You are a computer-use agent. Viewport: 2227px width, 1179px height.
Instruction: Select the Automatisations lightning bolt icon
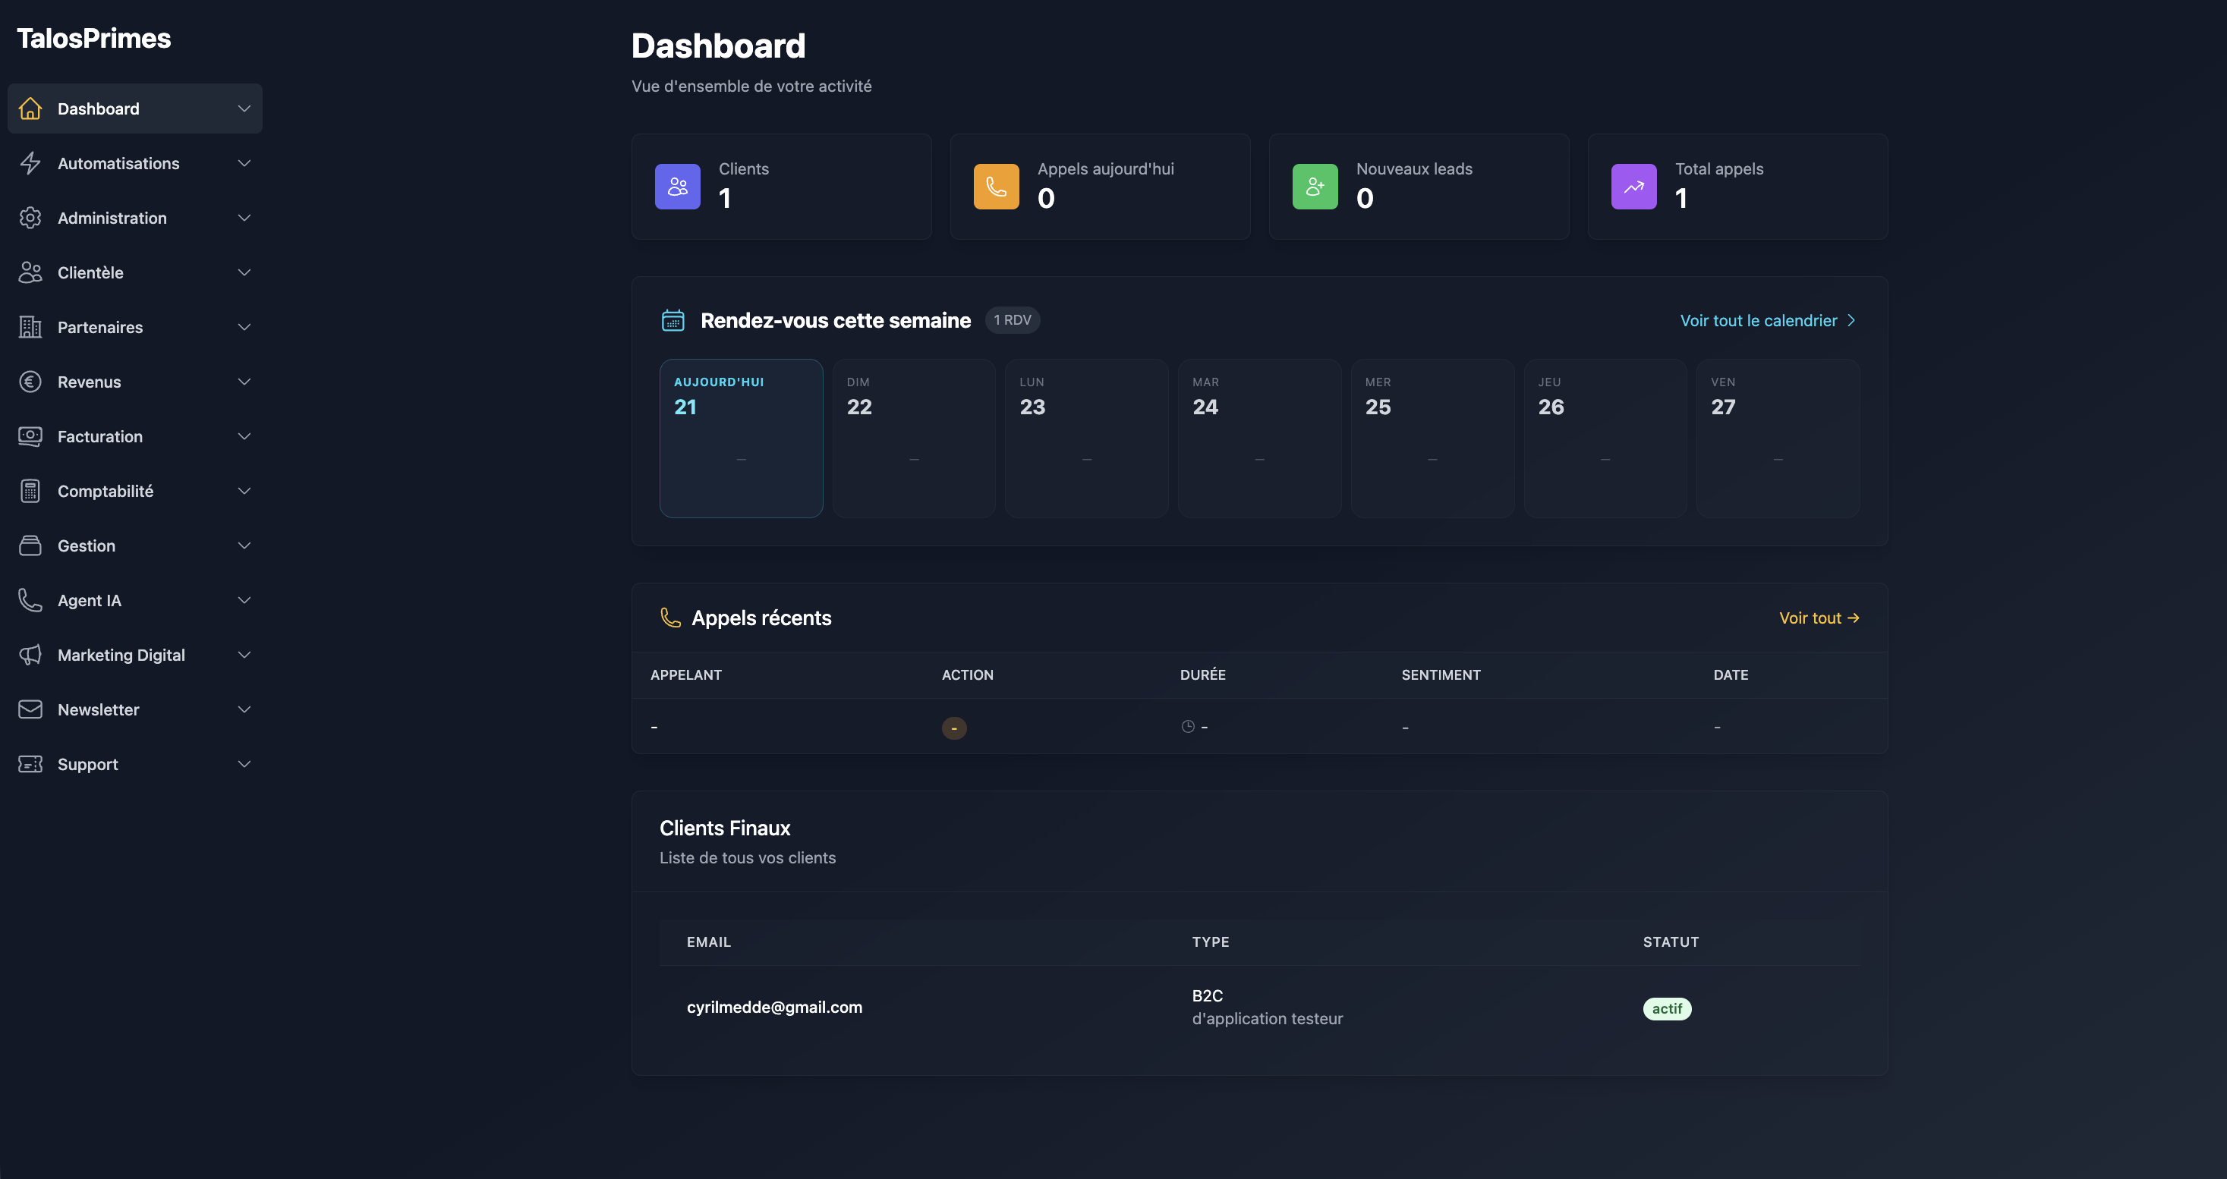pyautogui.click(x=31, y=162)
